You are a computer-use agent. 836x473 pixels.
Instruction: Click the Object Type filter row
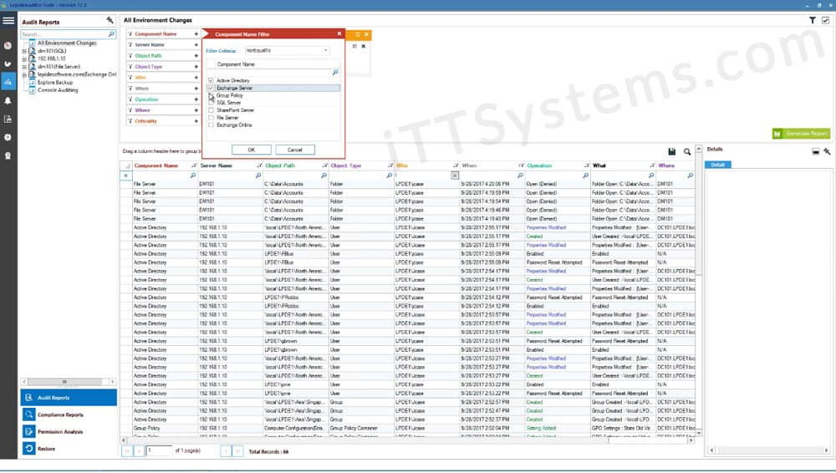click(x=163, y=67)
